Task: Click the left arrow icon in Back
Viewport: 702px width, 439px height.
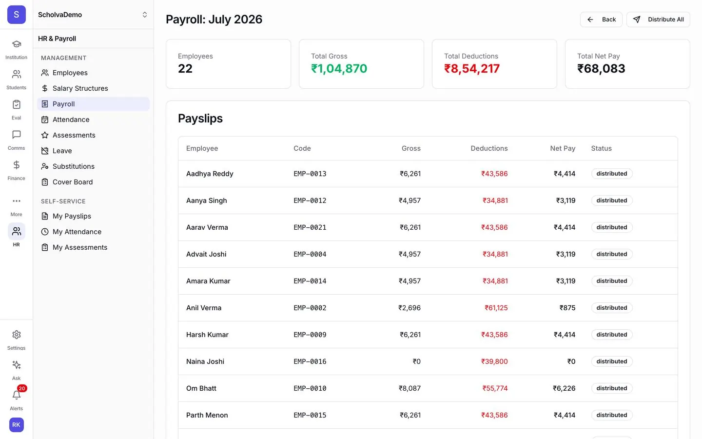Action: pos(590,20)
